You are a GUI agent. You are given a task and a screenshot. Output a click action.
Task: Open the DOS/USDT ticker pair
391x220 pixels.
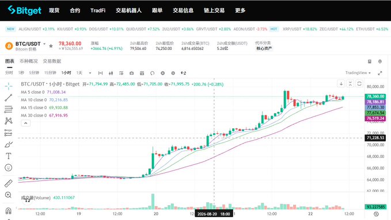(x=106, y=29)
